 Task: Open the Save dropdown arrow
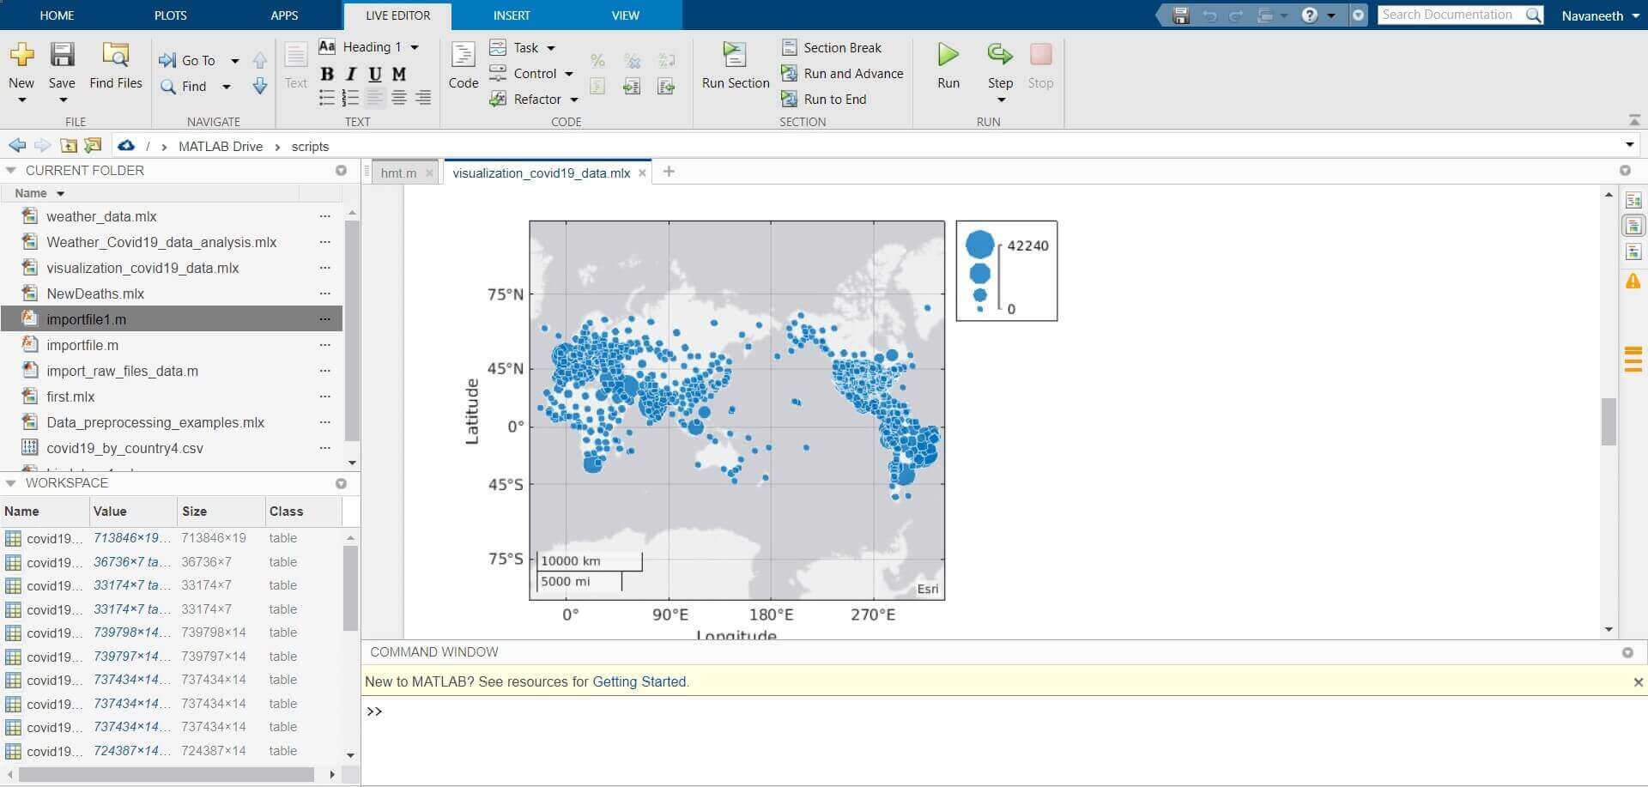tap(62, 100)
